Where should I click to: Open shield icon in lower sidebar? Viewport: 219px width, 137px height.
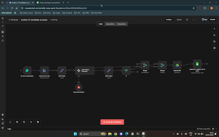point(3,115)
